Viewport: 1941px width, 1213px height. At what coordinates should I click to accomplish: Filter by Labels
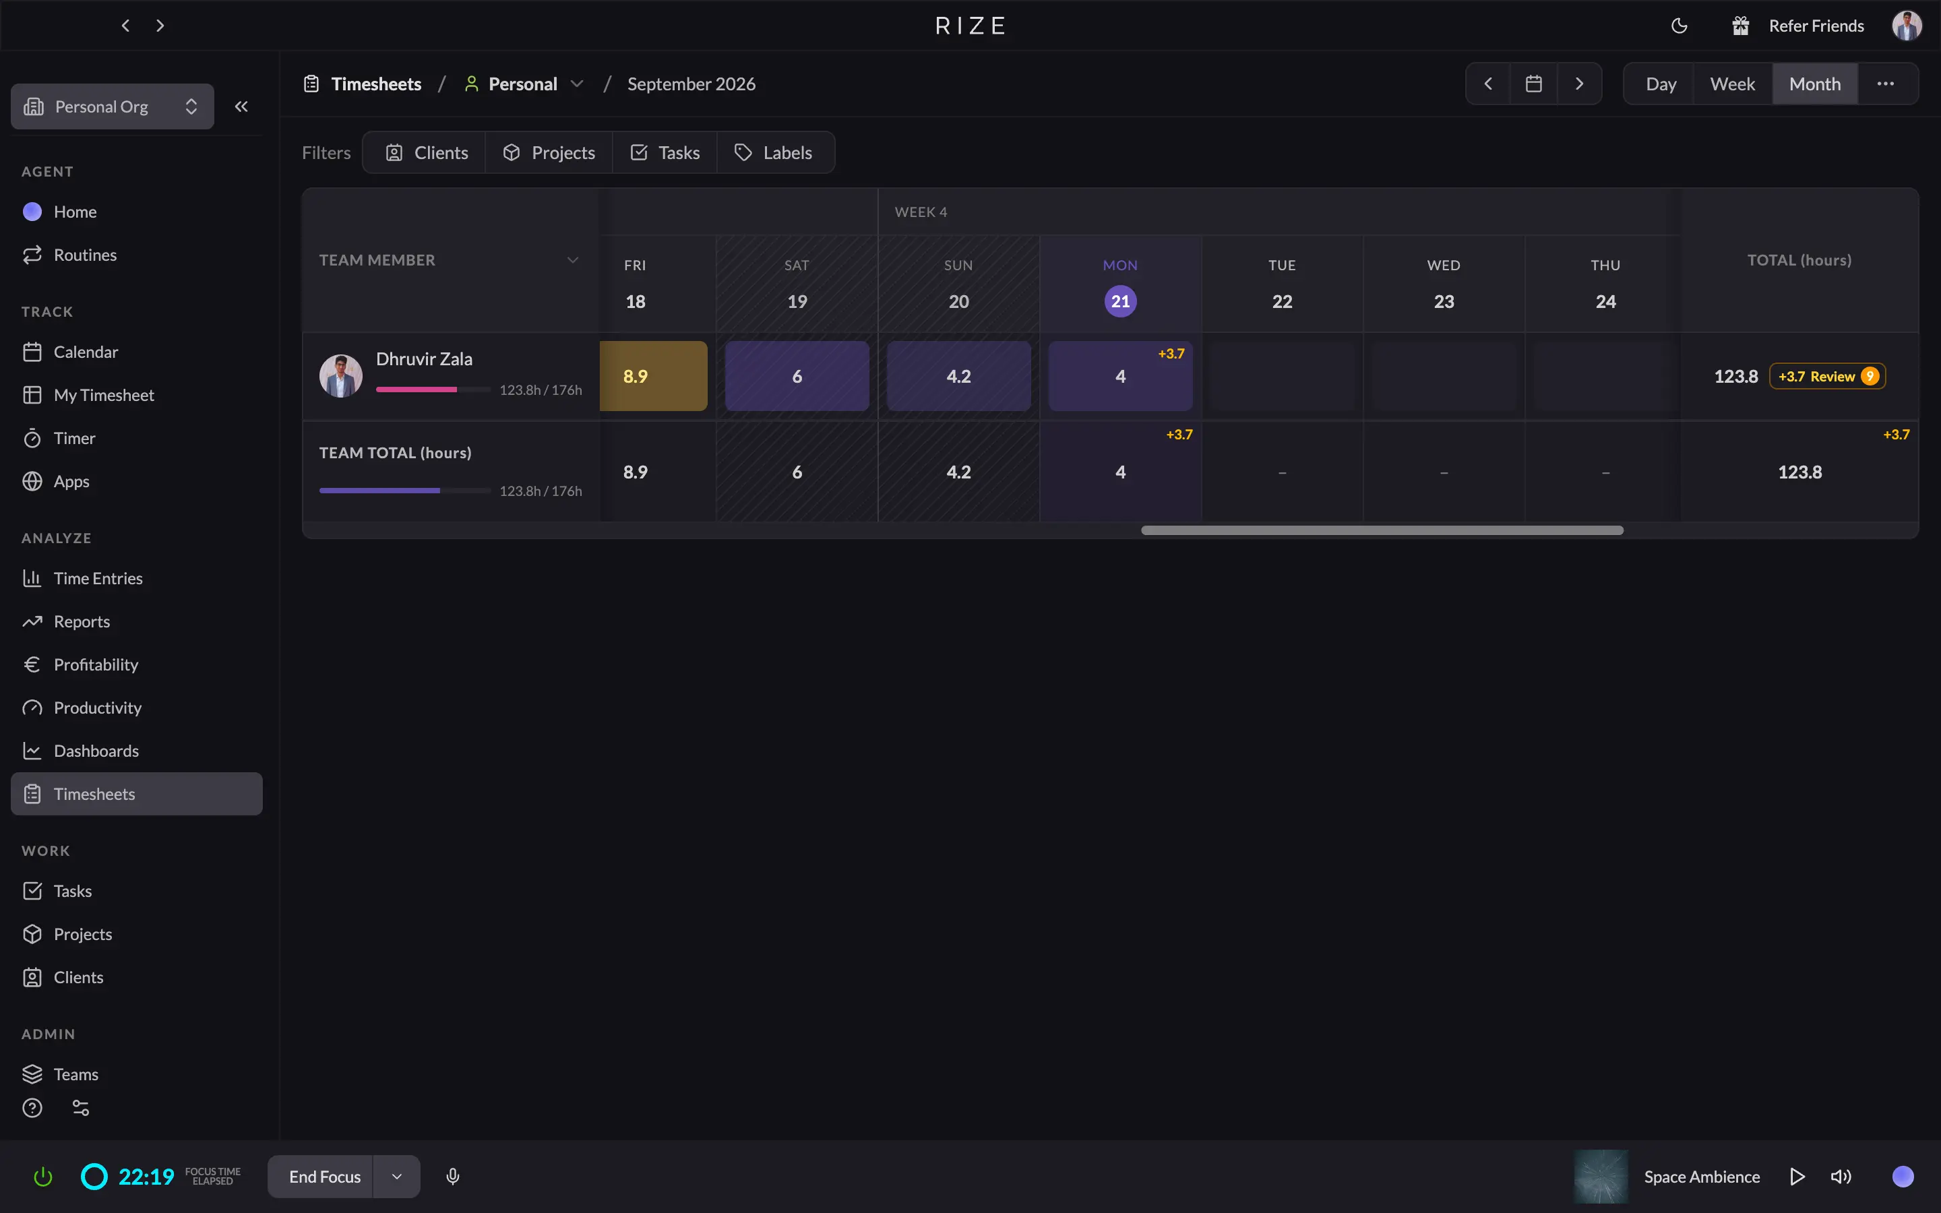(x=775, y=152)
